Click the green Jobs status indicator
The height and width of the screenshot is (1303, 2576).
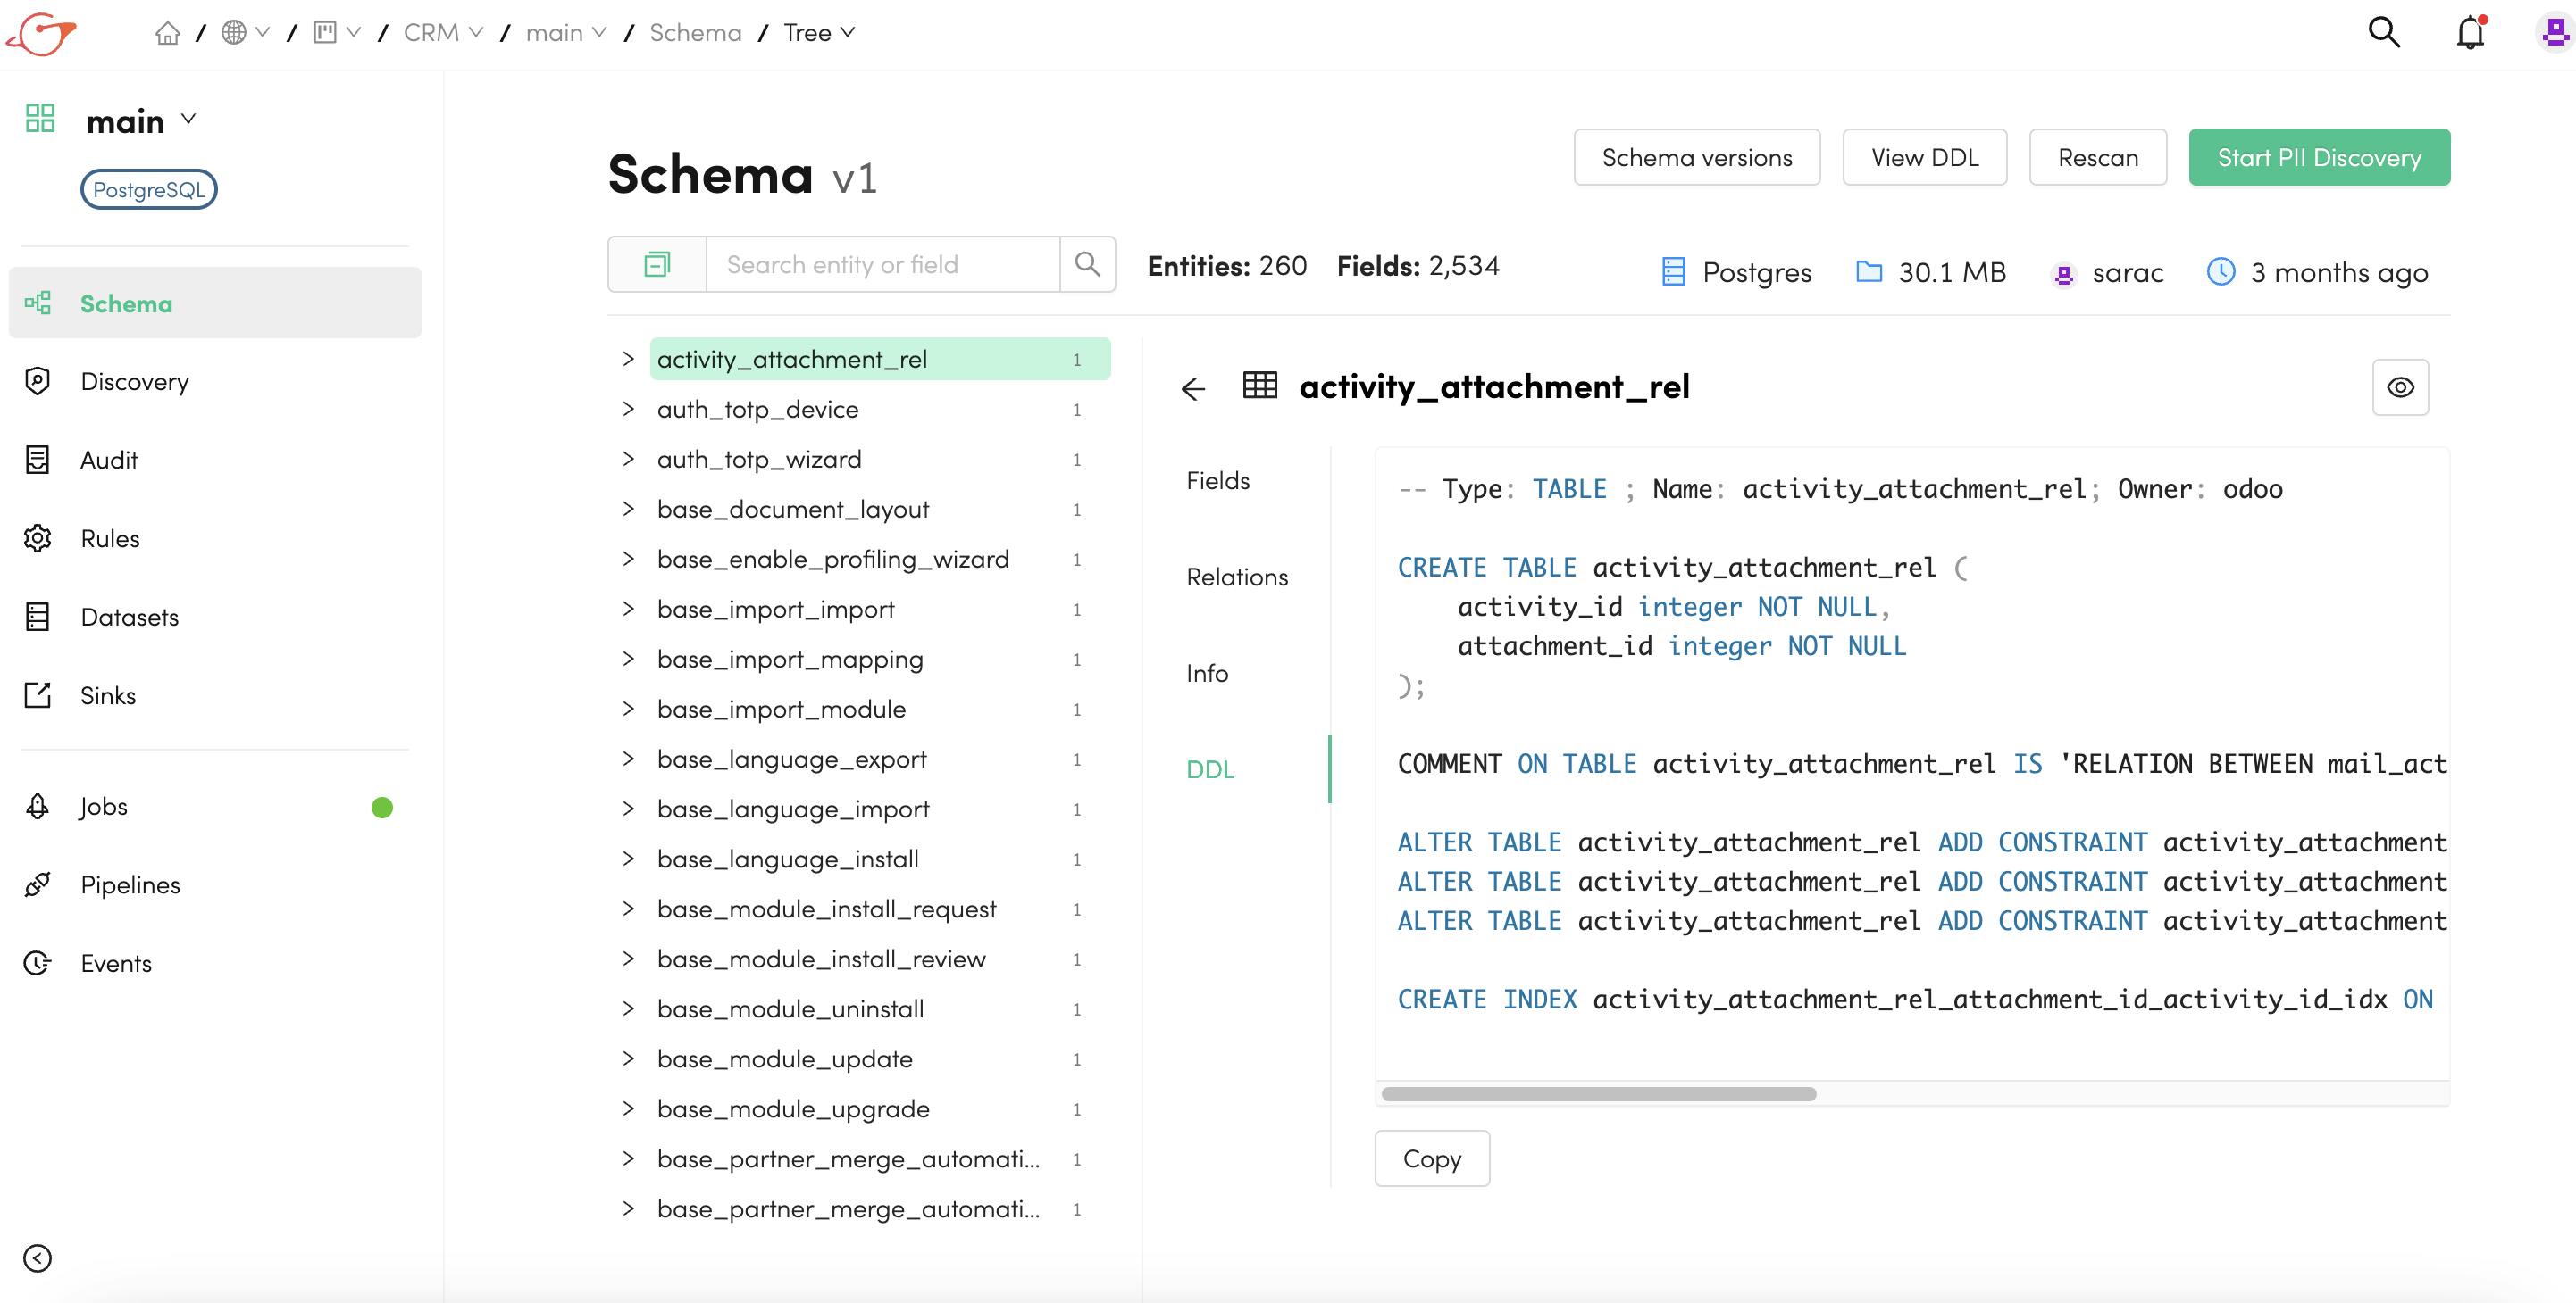pyautogui.click(x=382, y=808)
